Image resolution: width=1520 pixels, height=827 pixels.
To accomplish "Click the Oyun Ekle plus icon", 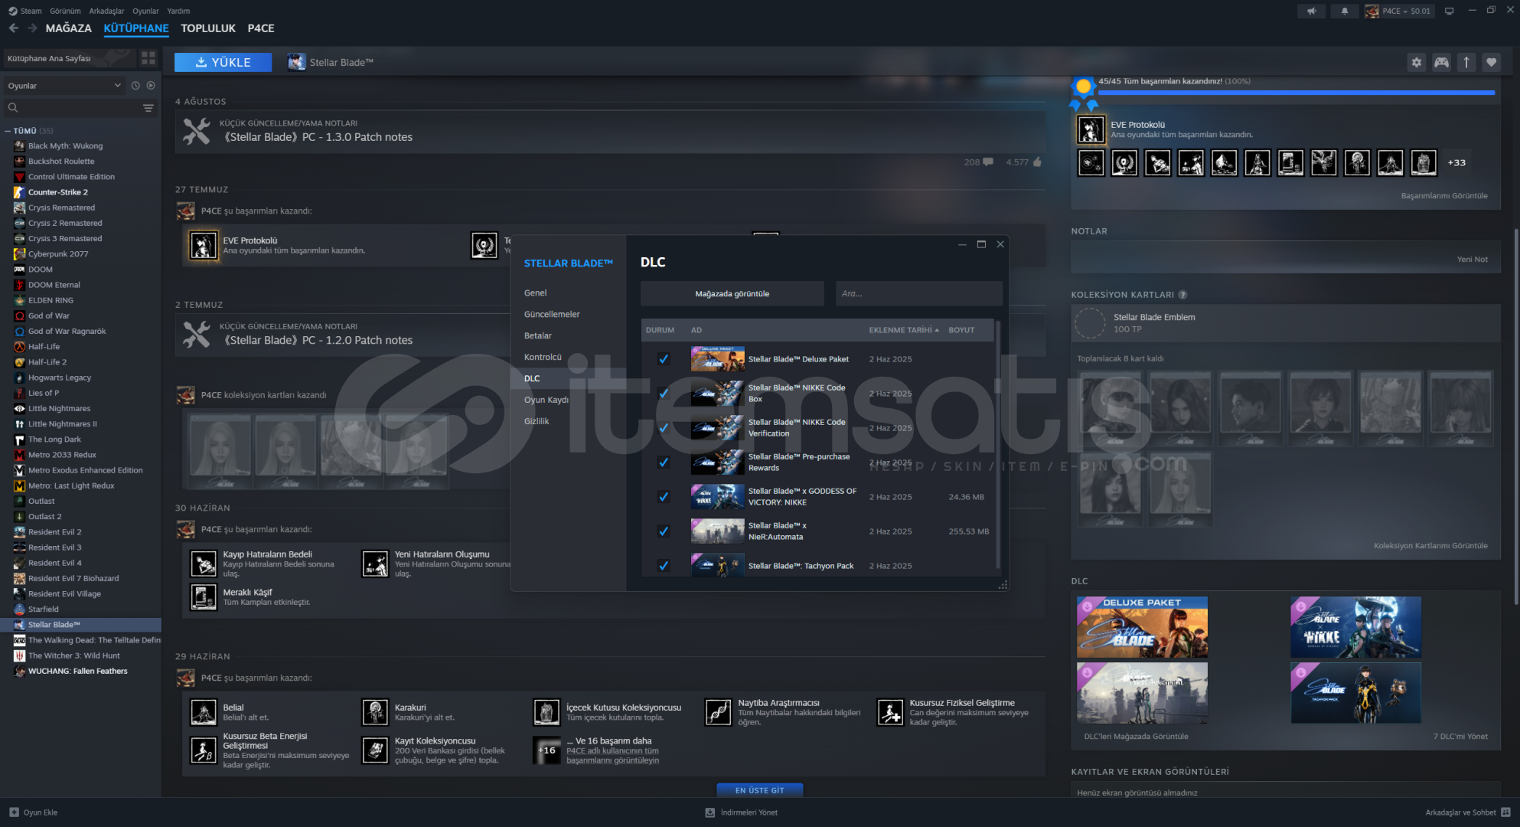I will (14, 812).
